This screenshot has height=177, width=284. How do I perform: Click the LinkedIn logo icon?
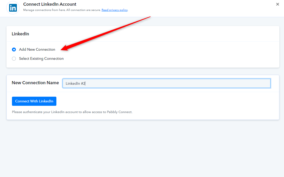pos(13,8)
